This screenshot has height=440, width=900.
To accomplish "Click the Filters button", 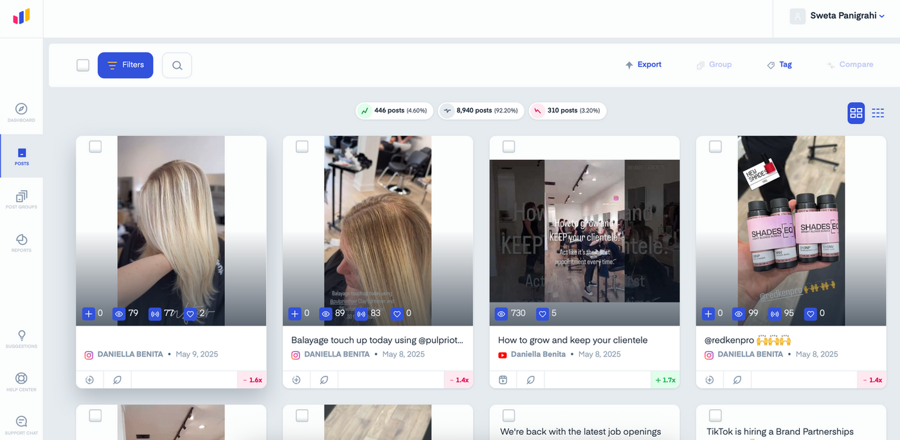I will pos(125,65).
